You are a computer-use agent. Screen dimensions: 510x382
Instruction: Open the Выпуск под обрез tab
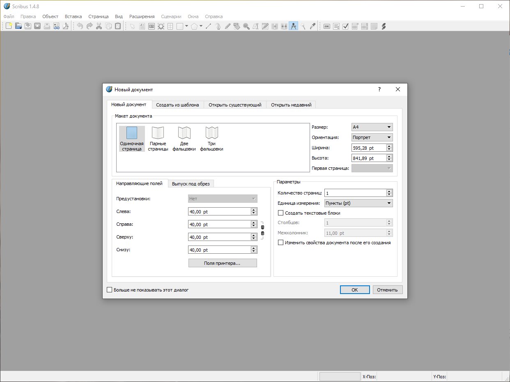[x=191, y=184]
